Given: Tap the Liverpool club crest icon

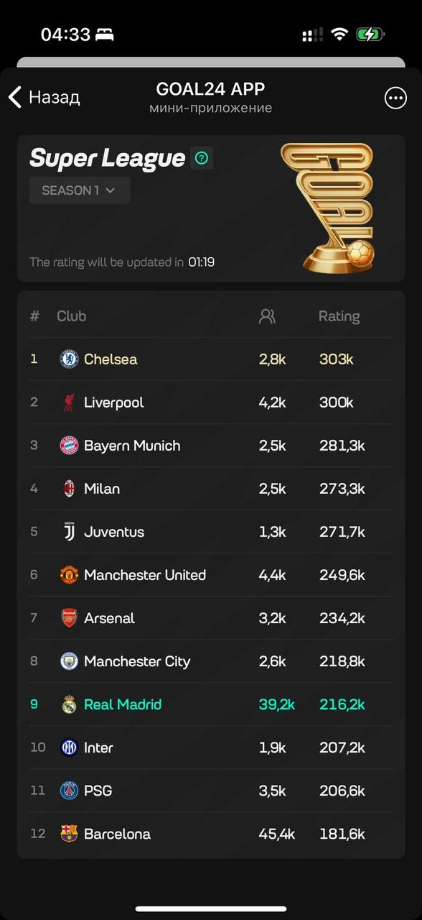Looking at the screenshot, I should (x=69, y=402).
